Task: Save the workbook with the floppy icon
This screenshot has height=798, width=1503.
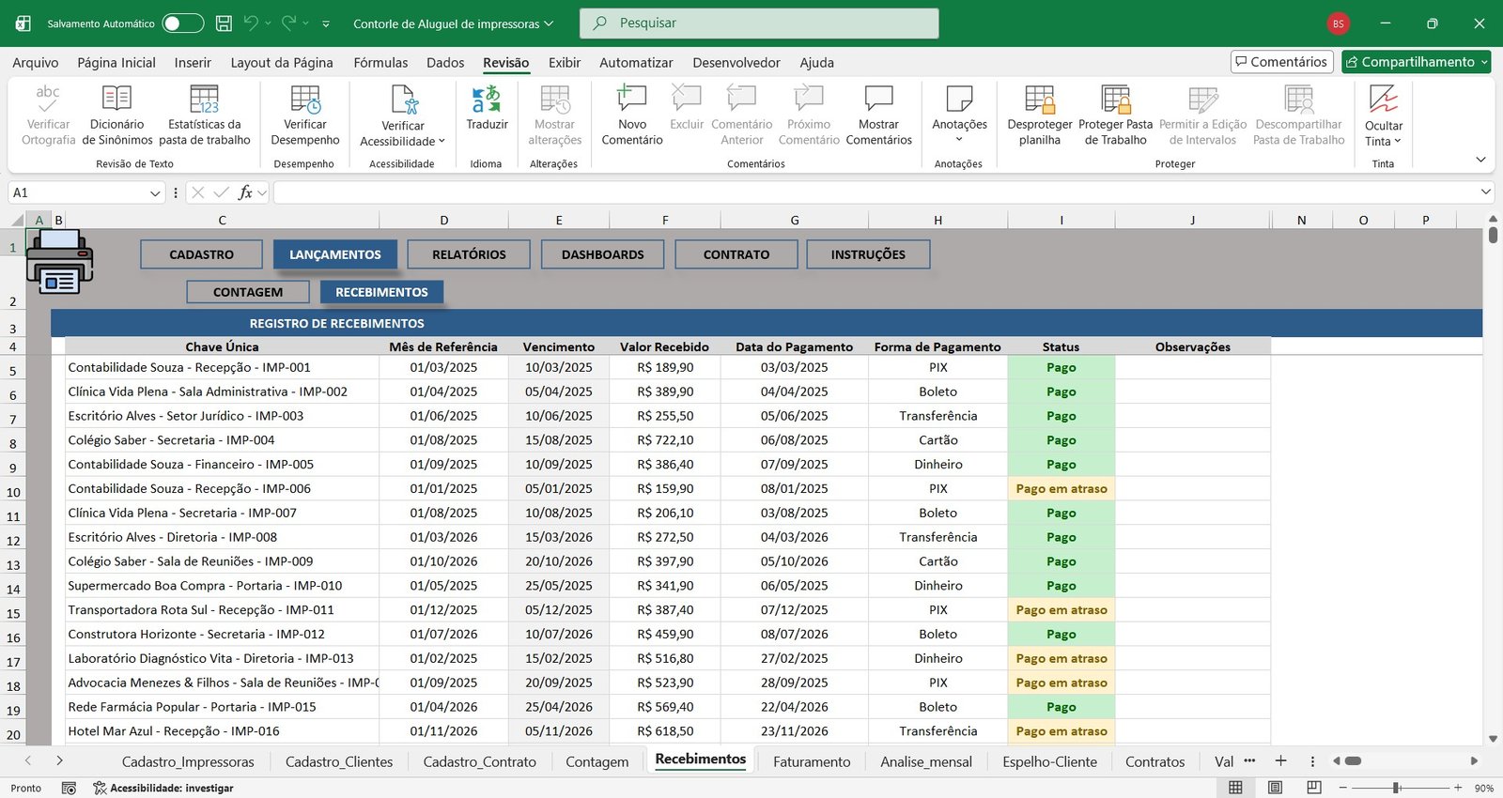Action: [x=224, y=23]
